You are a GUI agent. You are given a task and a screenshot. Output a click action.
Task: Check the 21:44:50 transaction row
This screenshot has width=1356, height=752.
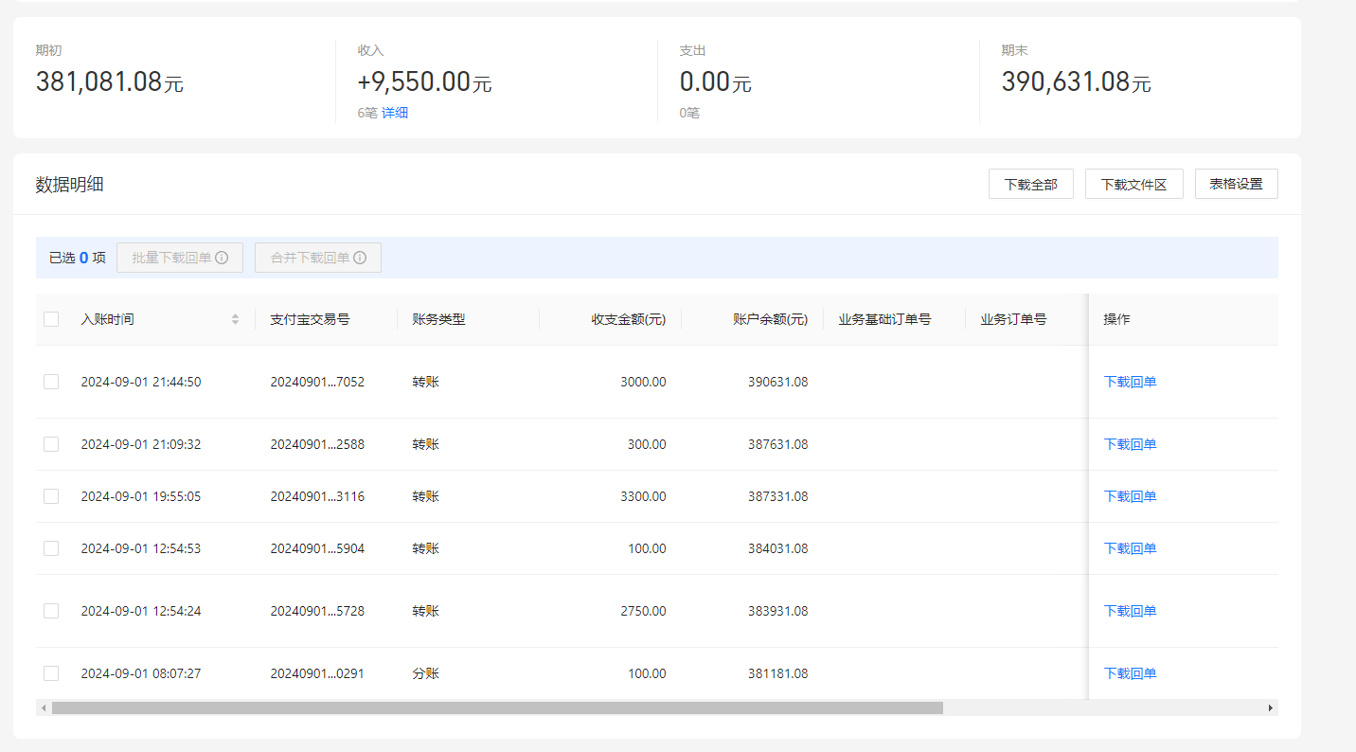pyautogui.click(x=51, y=382)
